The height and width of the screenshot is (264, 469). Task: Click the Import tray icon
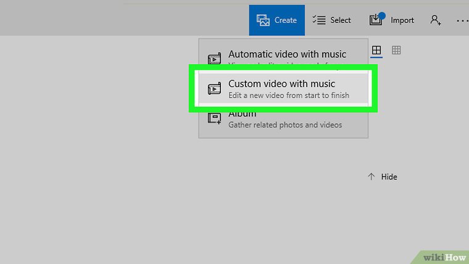coord(376,20)
